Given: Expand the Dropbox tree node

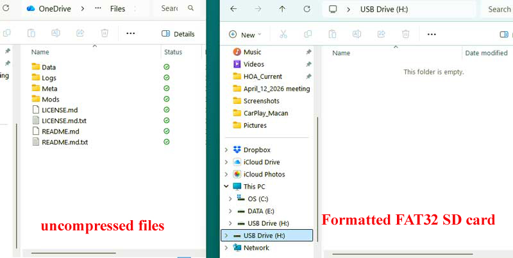Looking at the screenshot, I should [226, 150].
